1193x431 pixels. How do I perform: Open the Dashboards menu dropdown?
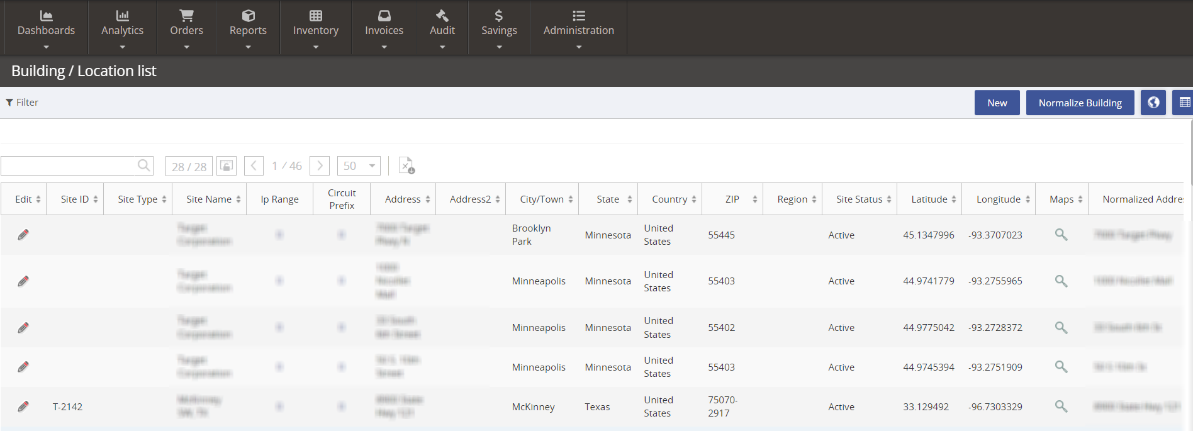click(x=46, y=29)
